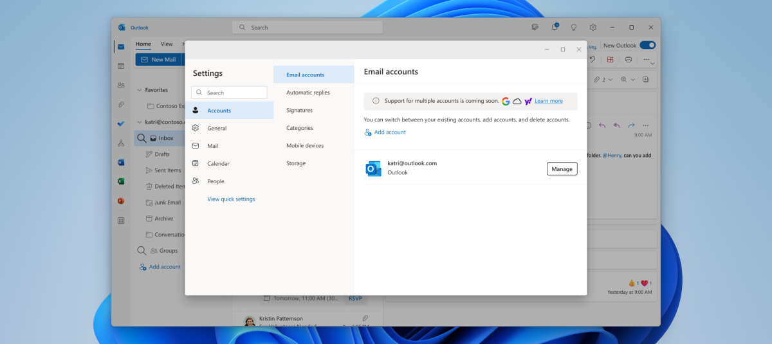Launch PowerPoint from the left app rail
772x344 pixels.
[x=121, y=201]
